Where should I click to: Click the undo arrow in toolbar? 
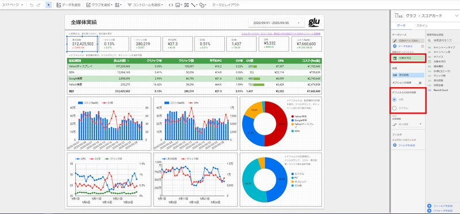coord(32,5)
